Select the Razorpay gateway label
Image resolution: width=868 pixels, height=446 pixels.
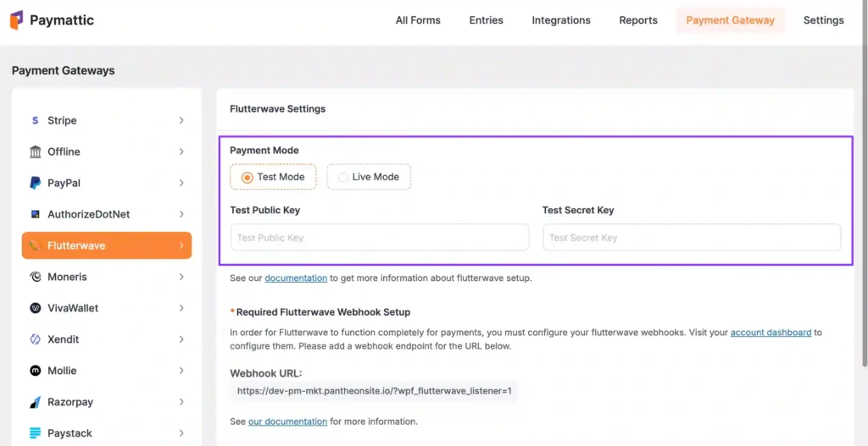click(70, 402)
